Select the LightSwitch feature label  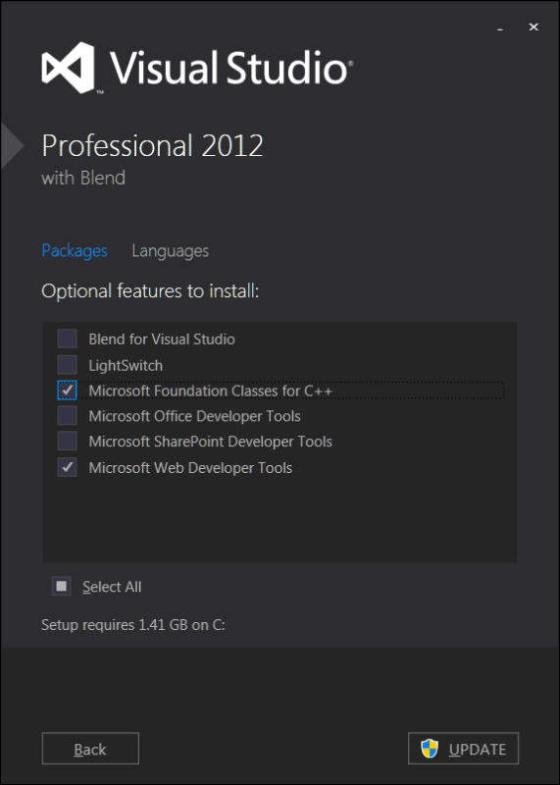[x=126, y=365]
